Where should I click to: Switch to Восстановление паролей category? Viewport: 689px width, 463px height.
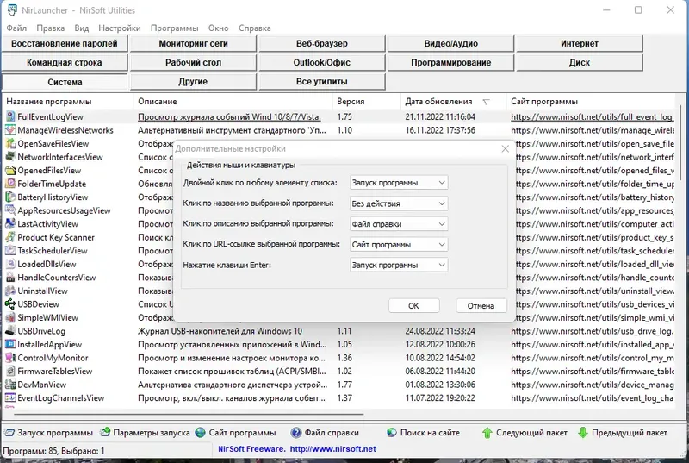65,43
